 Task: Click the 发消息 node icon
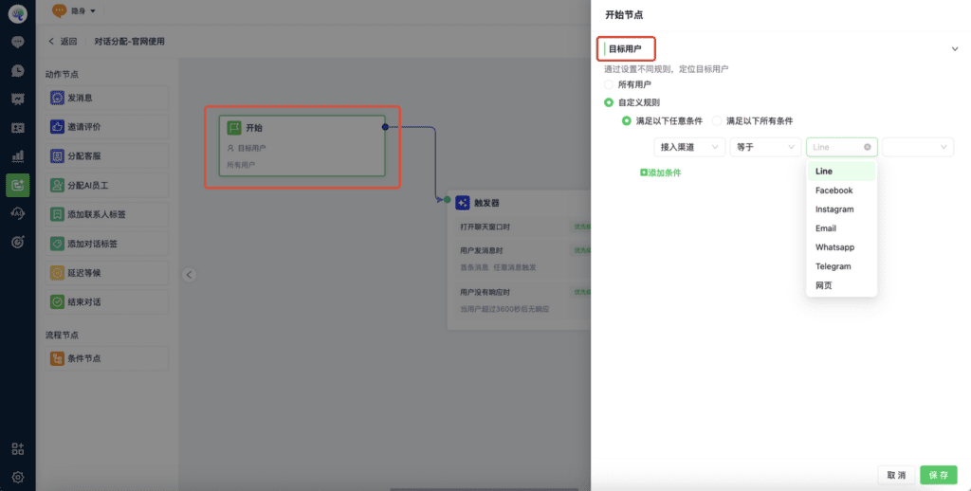tap(58, 98)
